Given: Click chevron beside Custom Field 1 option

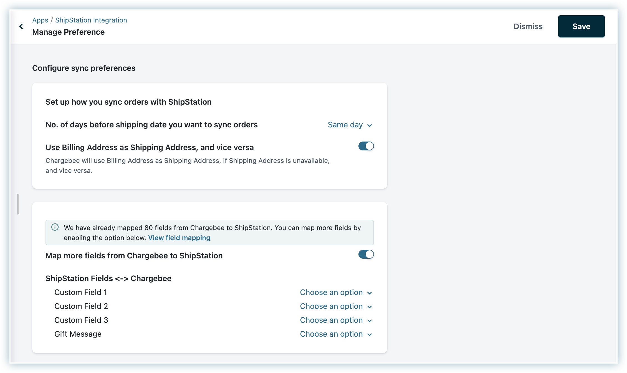Looking at the screenshot, I should click(370, 293).
